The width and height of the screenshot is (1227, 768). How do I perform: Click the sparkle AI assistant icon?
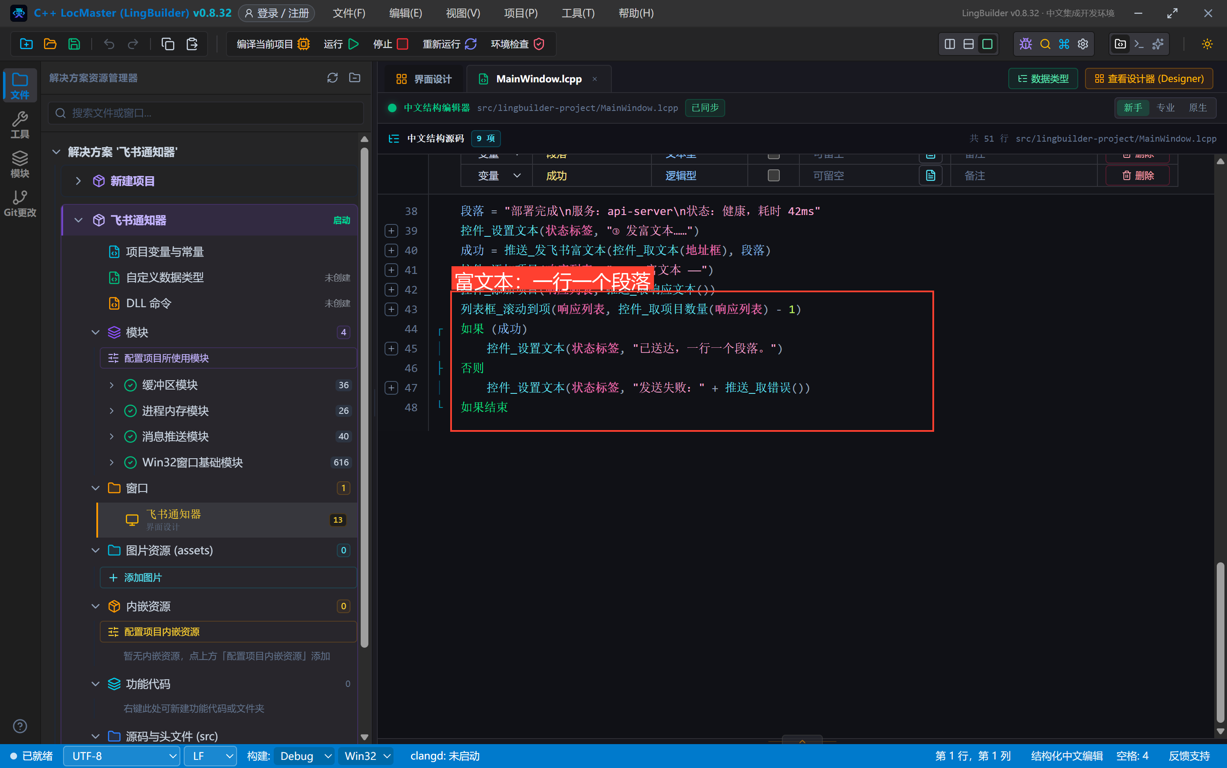[1158, 44]
